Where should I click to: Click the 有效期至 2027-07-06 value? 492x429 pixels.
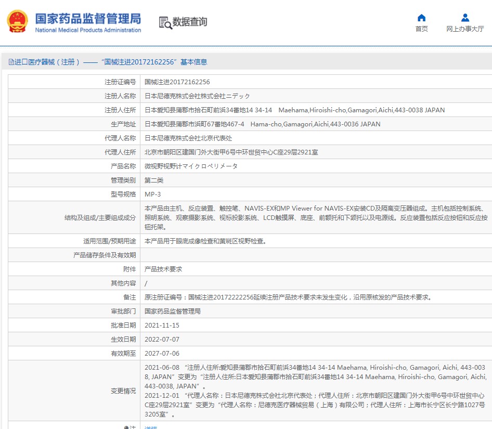tap(162, 354)
